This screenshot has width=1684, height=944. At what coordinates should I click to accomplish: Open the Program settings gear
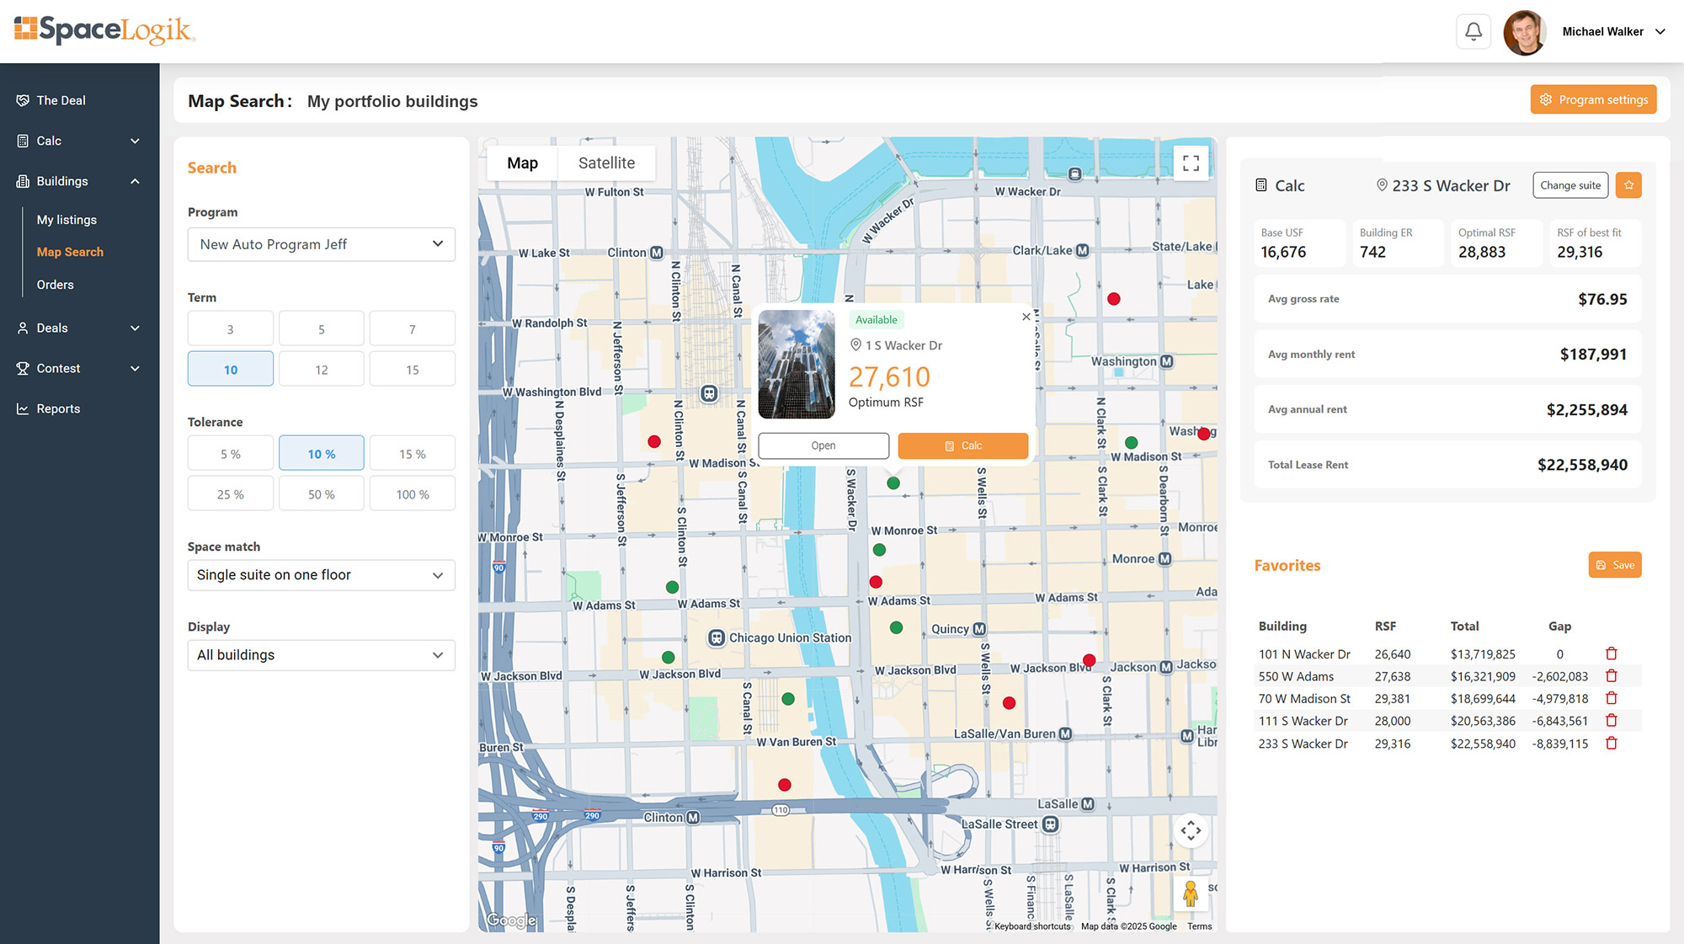pos(1593,99)
